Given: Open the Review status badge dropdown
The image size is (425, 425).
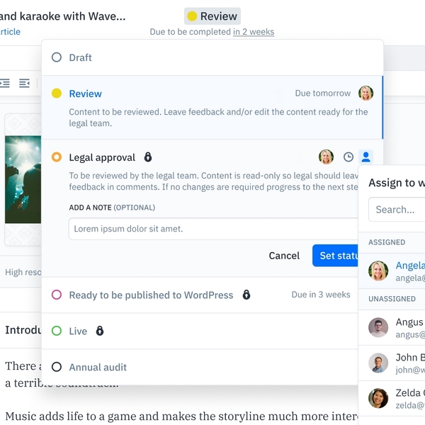Looking at the screenshot, I should point(212,16).
